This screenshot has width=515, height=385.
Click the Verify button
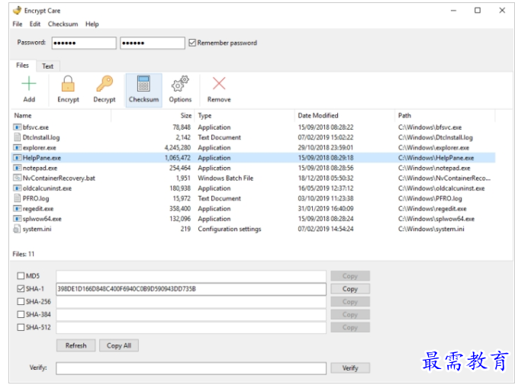[350, 368]
